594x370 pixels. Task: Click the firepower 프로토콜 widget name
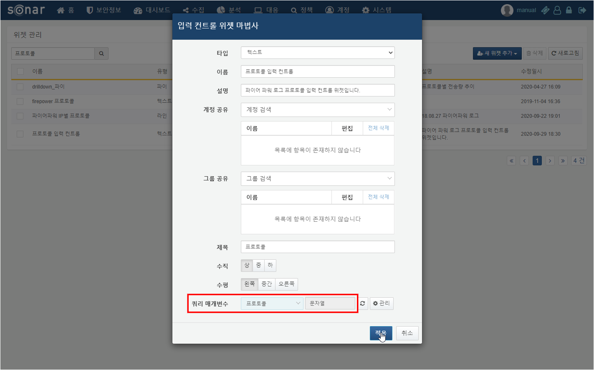[53, 101]
